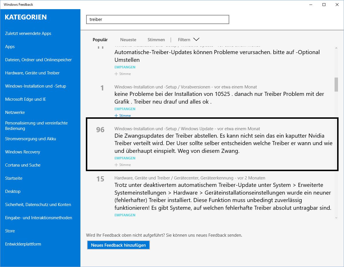Select the Netzwerke category

point(15,112)
